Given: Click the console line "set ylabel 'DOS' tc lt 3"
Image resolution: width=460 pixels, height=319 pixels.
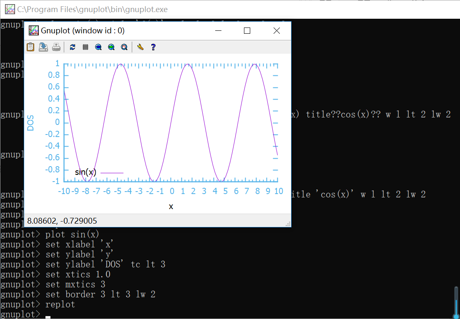Looking at the screenshot, I should (x=106, y=264).
